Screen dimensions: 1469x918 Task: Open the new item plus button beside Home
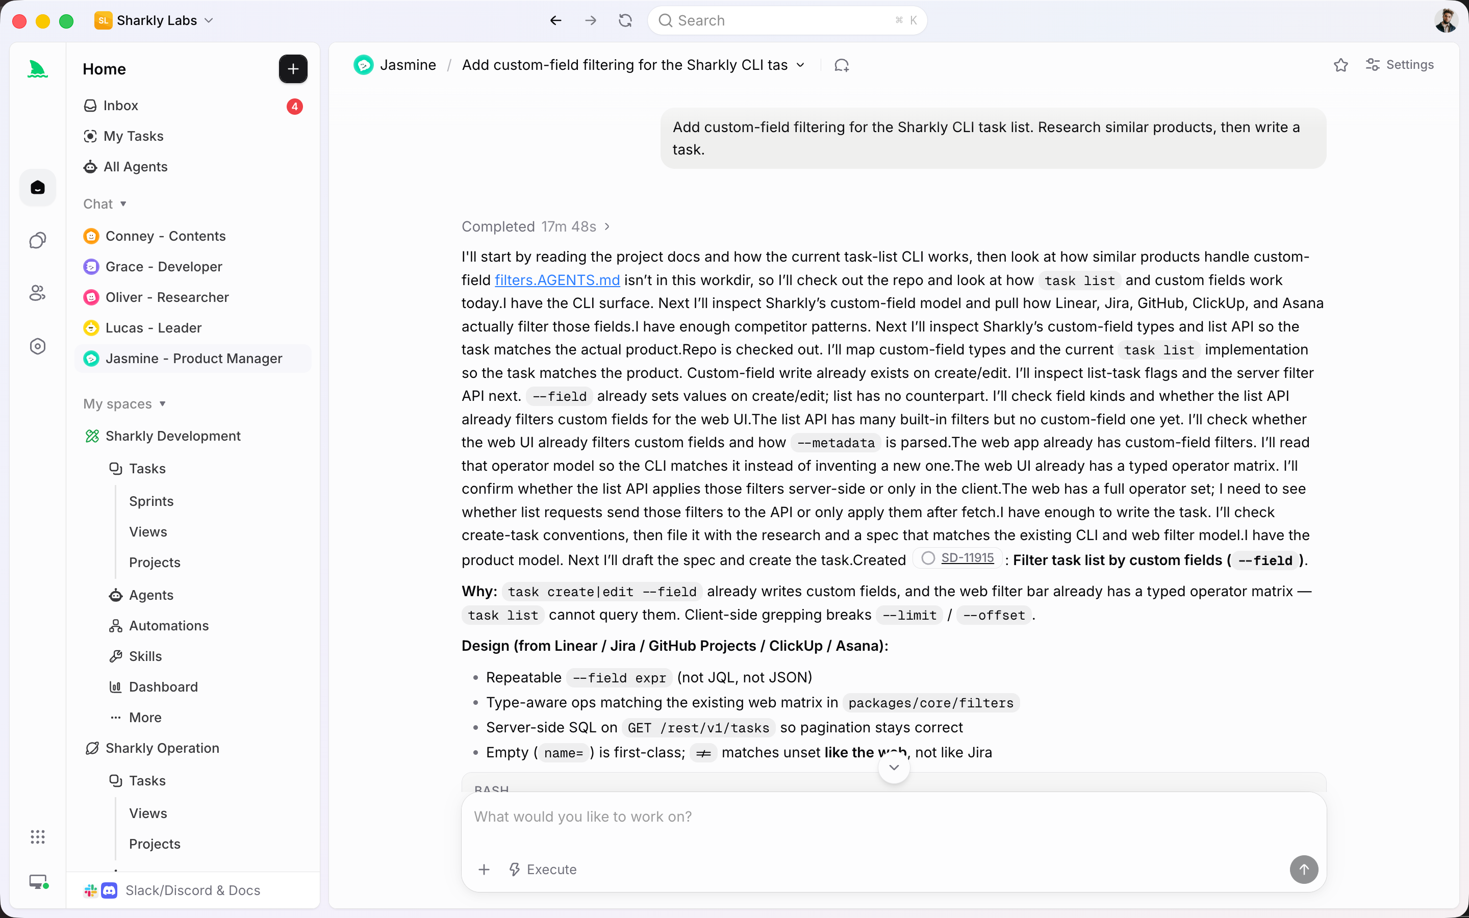coord(293,69)
